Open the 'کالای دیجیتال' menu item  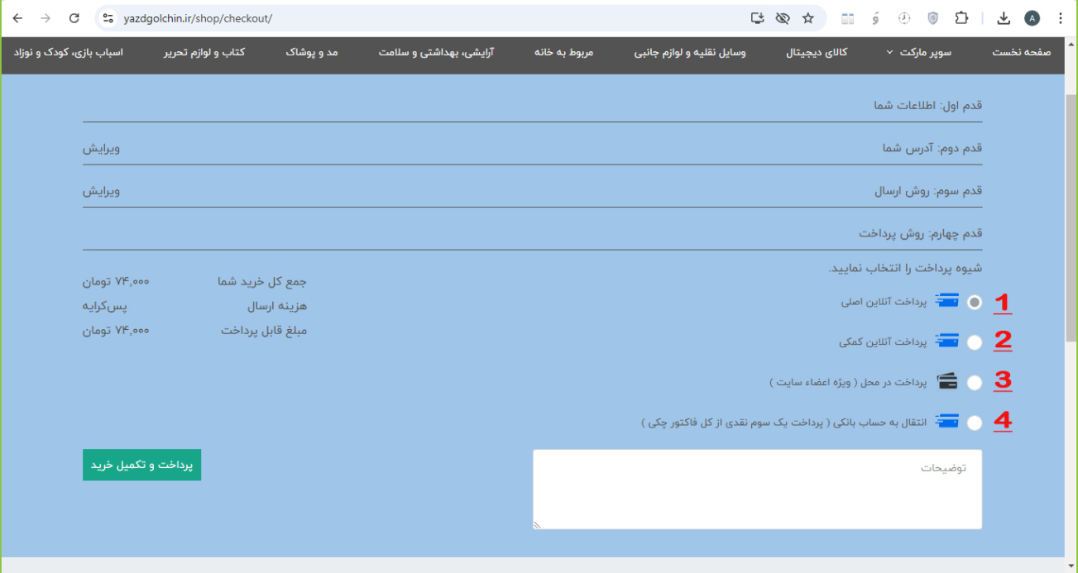(x=817, y=52)
